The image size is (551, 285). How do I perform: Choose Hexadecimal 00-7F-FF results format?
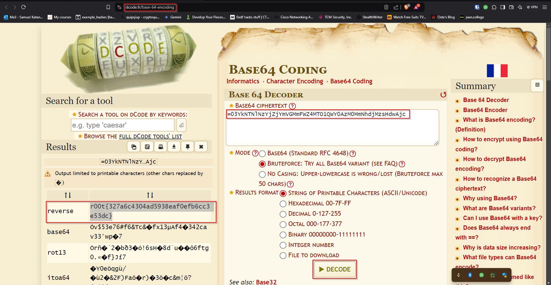click(283, 204)
